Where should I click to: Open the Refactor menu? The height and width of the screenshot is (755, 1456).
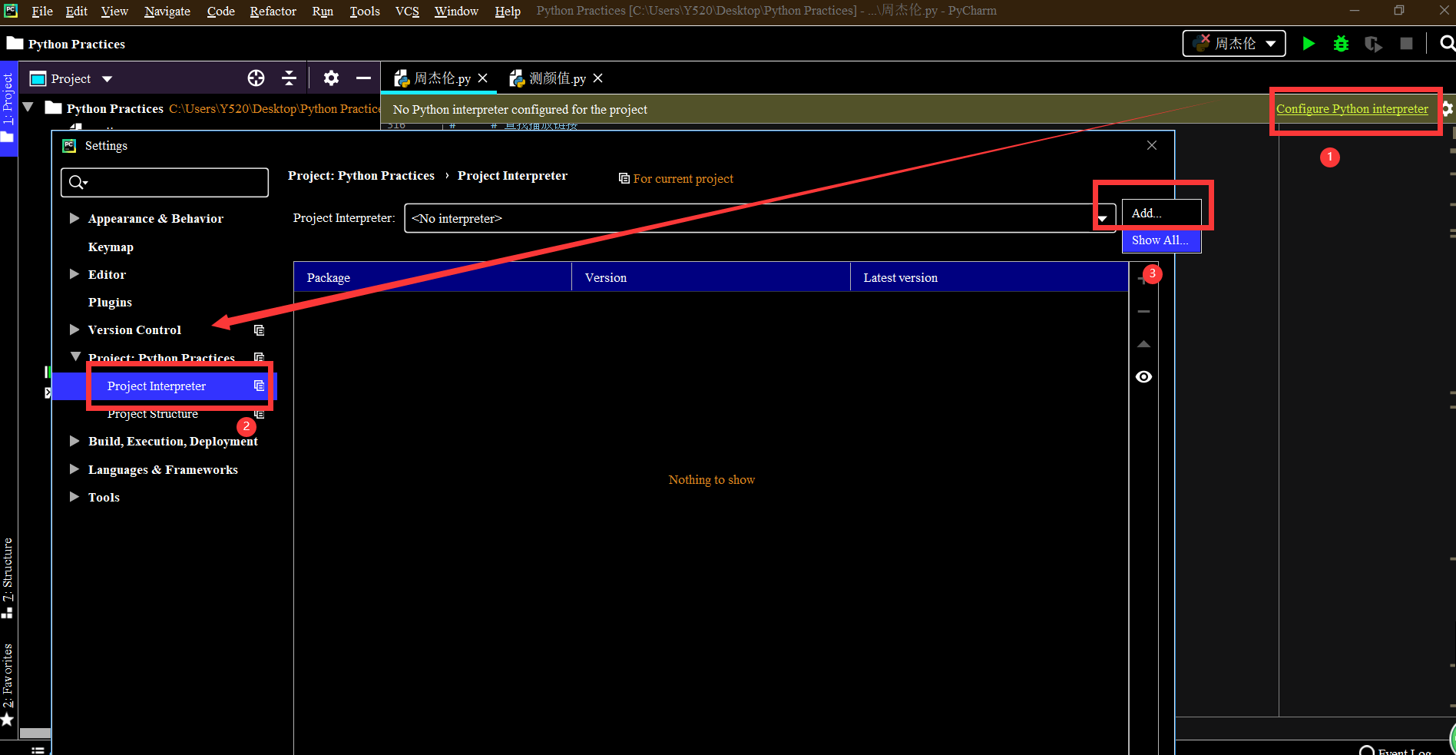(x=273, y=11)
